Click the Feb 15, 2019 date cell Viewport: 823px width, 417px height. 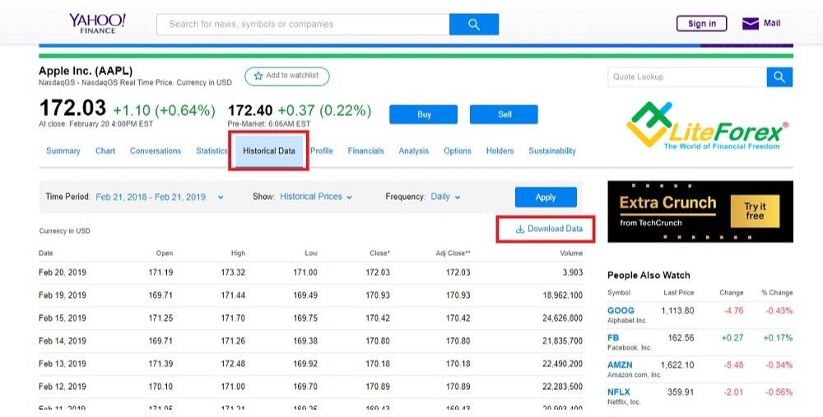[63, 317]
